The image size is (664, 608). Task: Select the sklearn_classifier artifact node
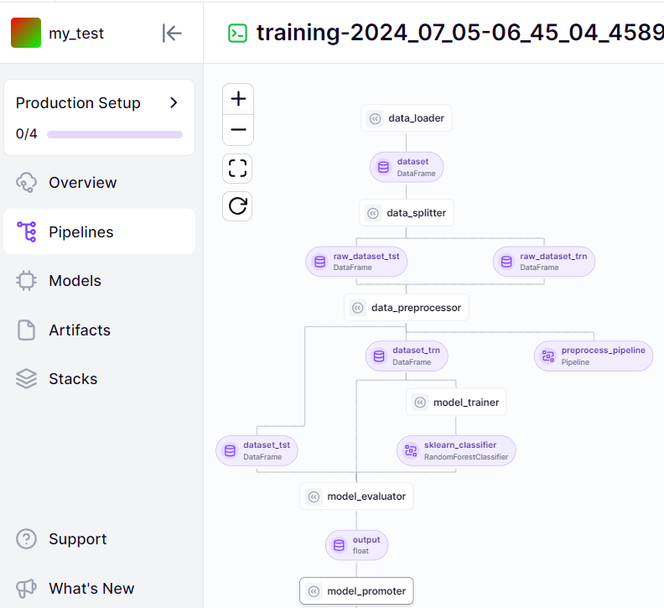(x=456, y=450)
